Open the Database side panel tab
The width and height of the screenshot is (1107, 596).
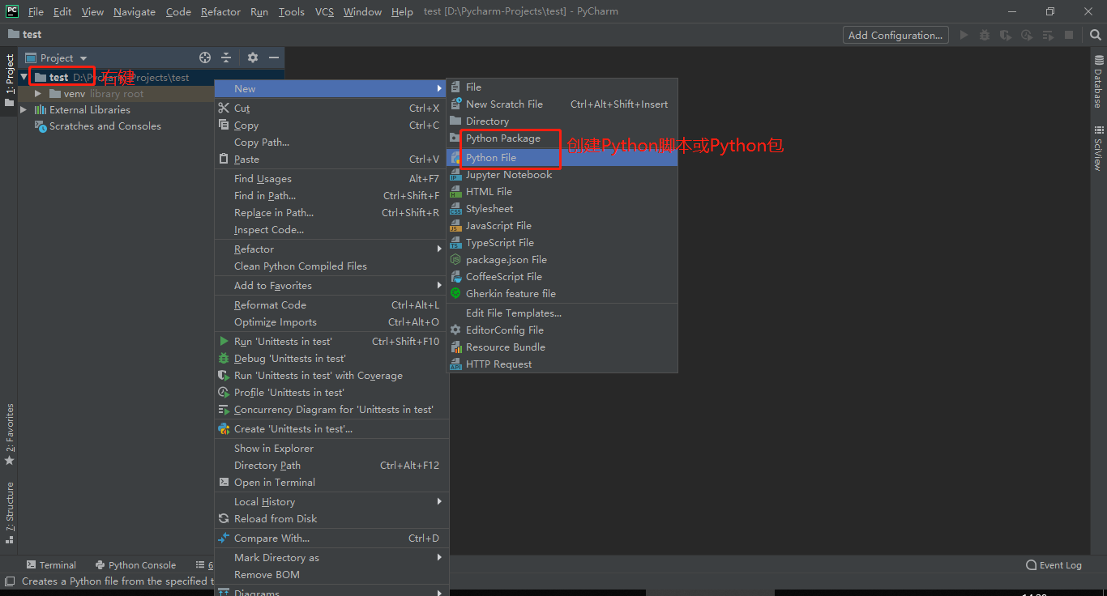coord(1098,82)
